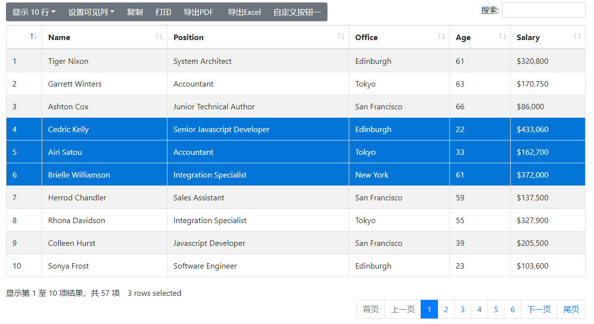Focus the 搜索 search input field

coord(543,10)
